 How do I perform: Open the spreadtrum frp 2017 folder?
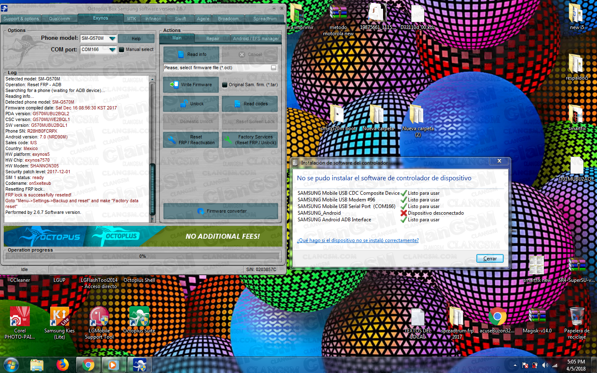click(x=457, y=323)
